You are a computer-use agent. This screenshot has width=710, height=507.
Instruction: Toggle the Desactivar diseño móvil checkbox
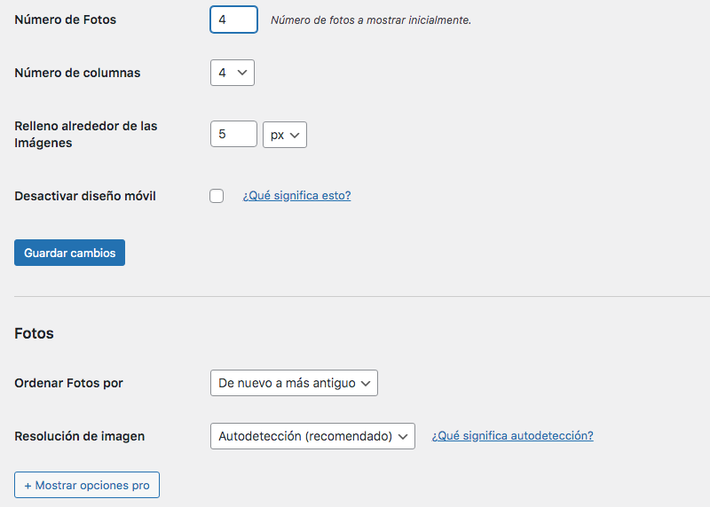pos(217,196)
